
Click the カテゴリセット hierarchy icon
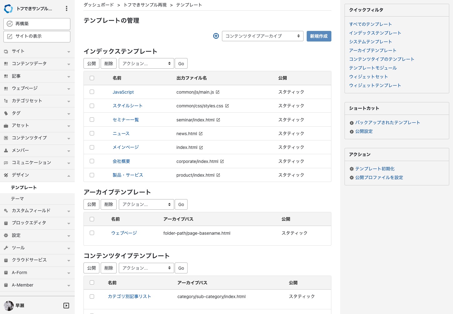pos(6,101)
